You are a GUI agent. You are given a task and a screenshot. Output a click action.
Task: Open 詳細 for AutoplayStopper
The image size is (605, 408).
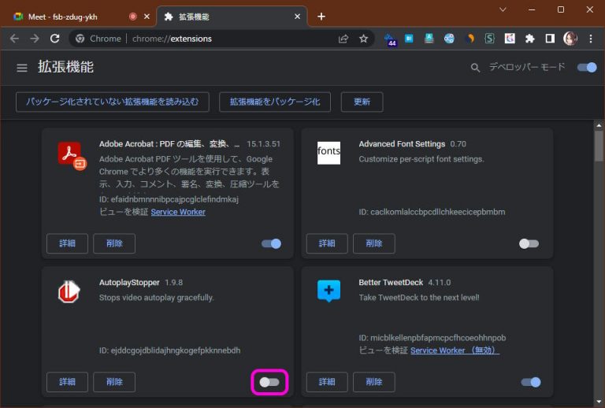coord(67,382)
